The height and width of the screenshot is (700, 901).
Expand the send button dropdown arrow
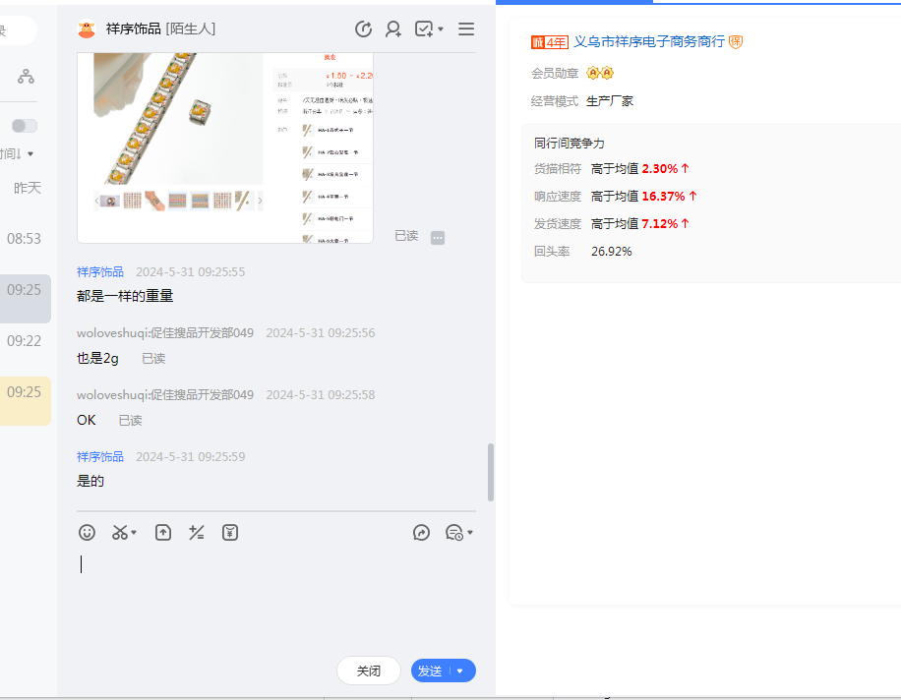[x=459, y=671]
